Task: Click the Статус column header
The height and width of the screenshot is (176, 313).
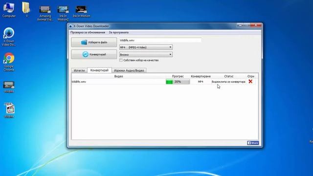Action: [228, 76]
